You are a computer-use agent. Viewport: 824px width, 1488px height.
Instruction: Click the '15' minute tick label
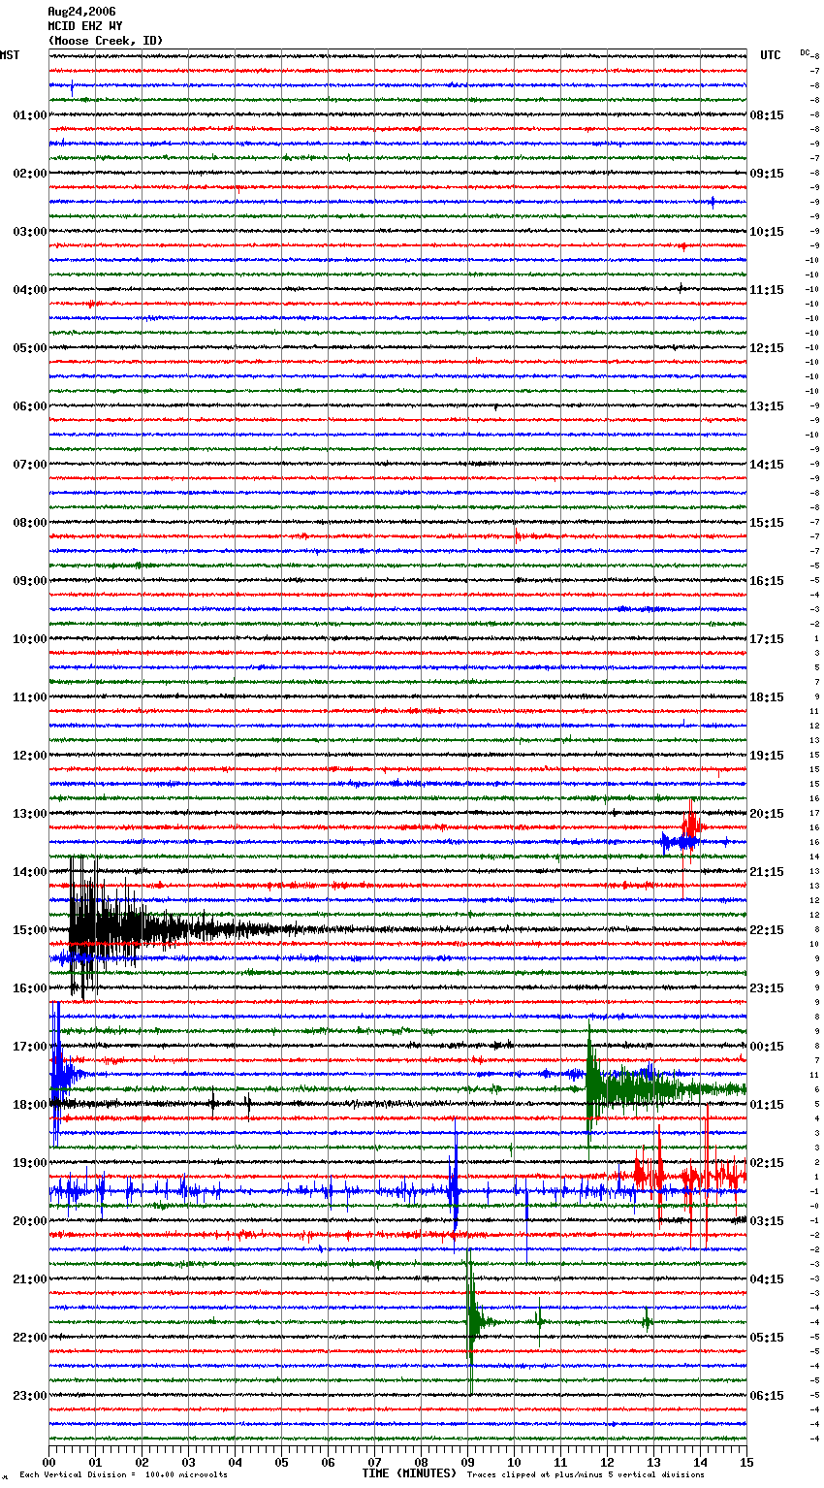click(x=746, y=1462)
